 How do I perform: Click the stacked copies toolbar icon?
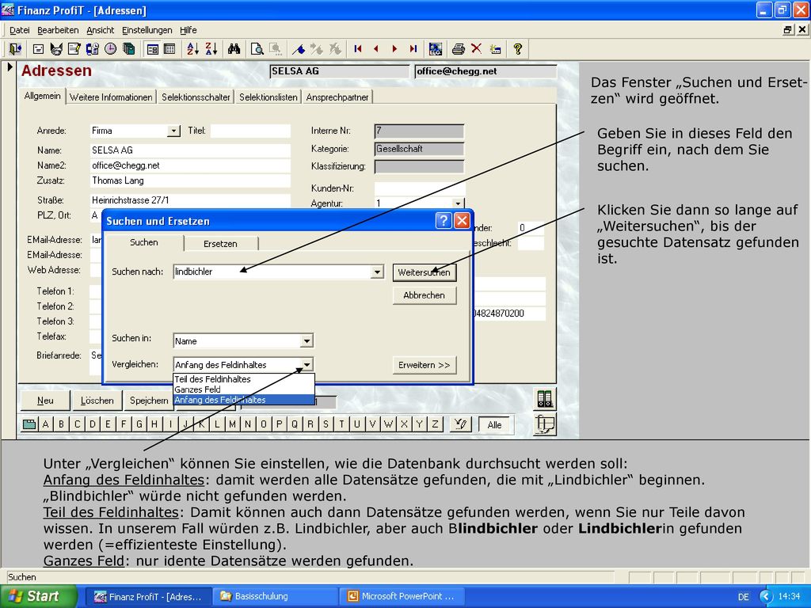click(129, 49)
